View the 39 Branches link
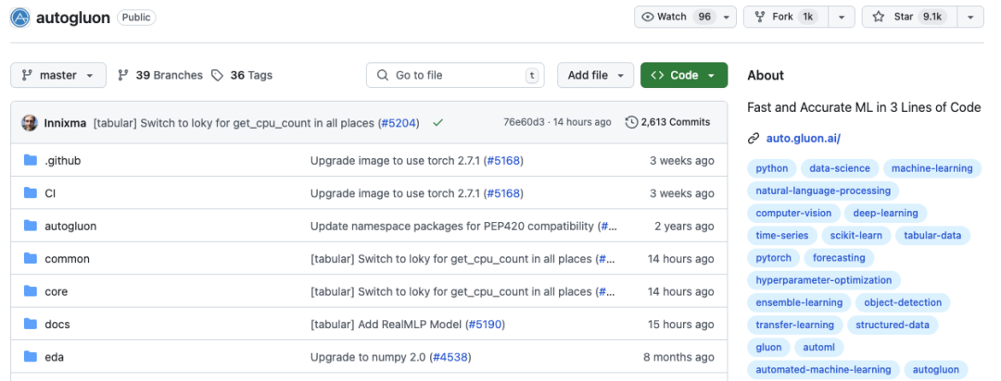The width and height of the screenshot is (1001, 381). pos(160,75)
